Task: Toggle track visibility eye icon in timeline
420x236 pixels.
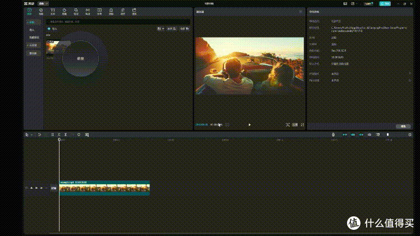Action: (36, 188)
